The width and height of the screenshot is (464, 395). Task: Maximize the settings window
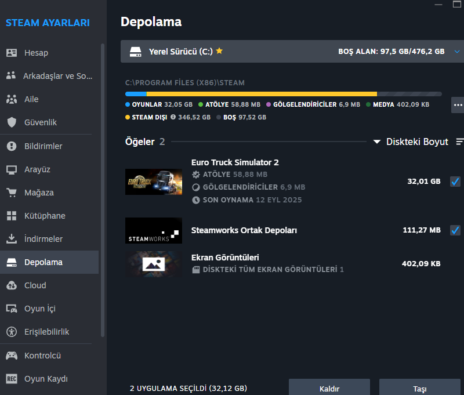pos(457,4)
